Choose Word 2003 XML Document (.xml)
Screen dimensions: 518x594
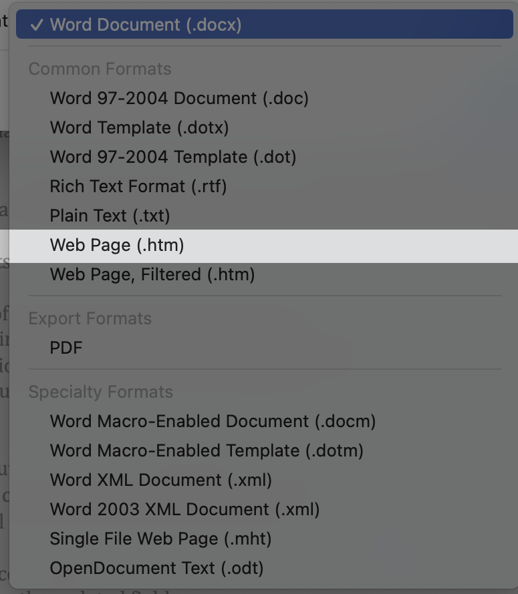pos(265,509)
